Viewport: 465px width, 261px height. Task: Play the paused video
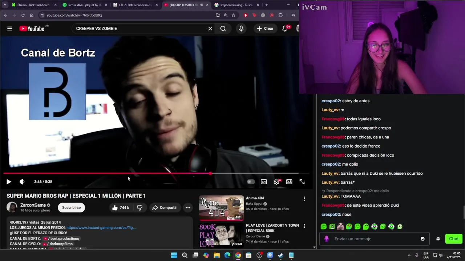click(9, 182)
